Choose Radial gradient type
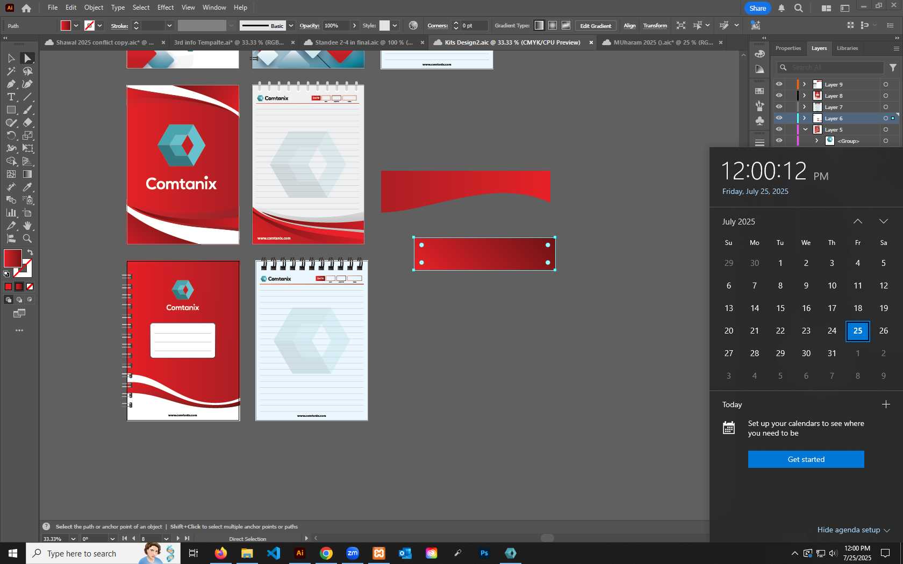The height and width of the screenshot is (564, 903). pyautogui.click(x=553, y=25)
